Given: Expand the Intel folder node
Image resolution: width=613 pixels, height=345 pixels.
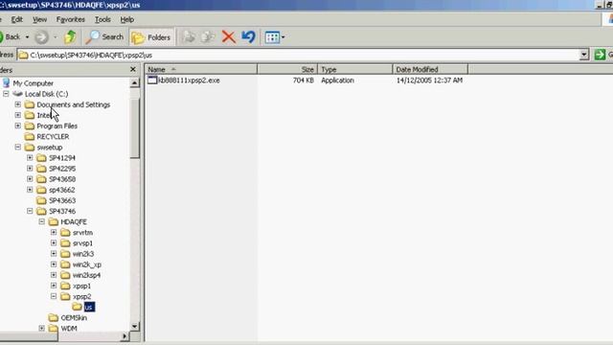Looking at the screenshot, I should tap(18, 115).
